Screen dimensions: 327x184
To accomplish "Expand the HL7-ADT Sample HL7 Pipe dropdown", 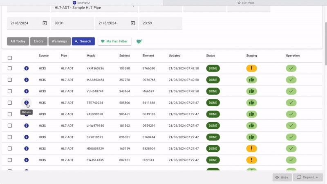I will [x=94, y=7].
